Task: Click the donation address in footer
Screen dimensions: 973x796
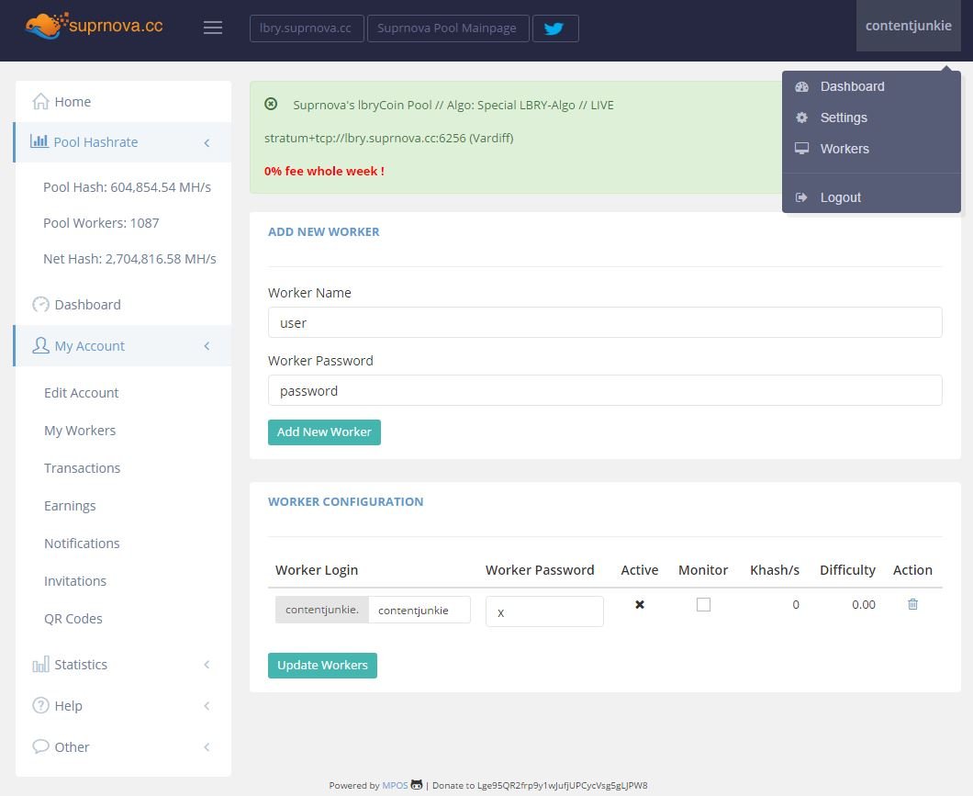Action: coord(562,785)
